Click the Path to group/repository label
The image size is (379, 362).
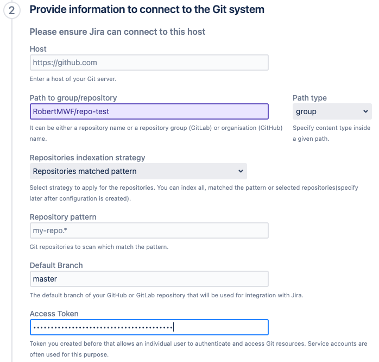pyautogui.click(x=73, y=98)
